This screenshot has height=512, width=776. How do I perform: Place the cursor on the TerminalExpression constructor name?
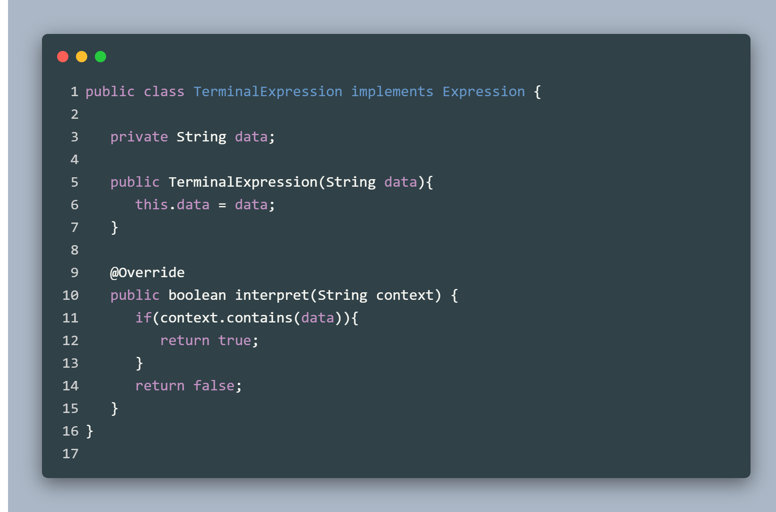click(243, 182)
